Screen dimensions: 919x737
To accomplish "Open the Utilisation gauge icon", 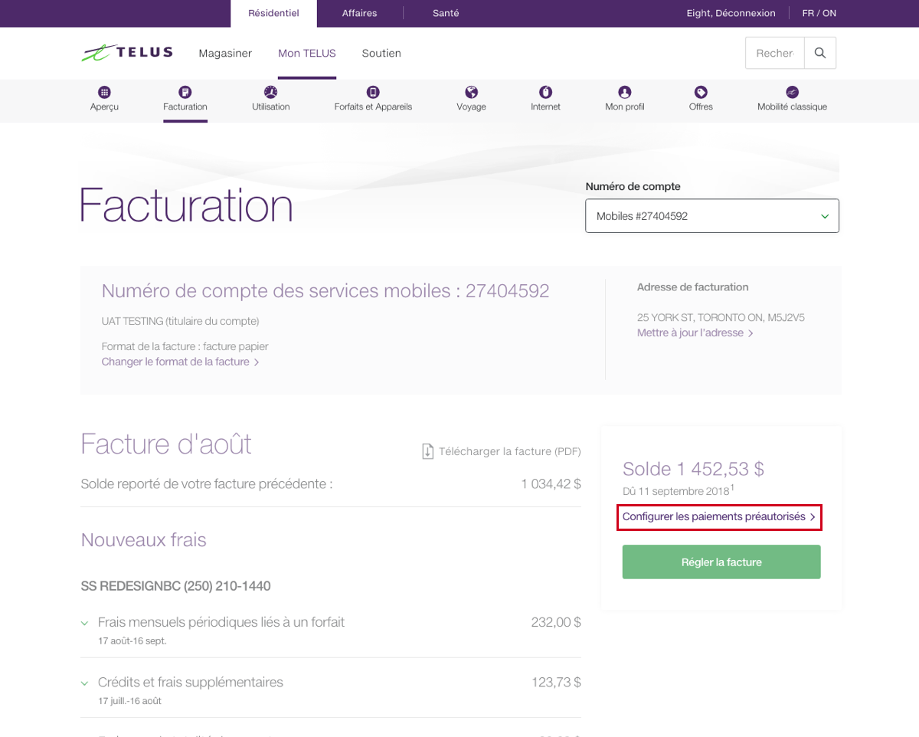I will (x=271, y=92).
